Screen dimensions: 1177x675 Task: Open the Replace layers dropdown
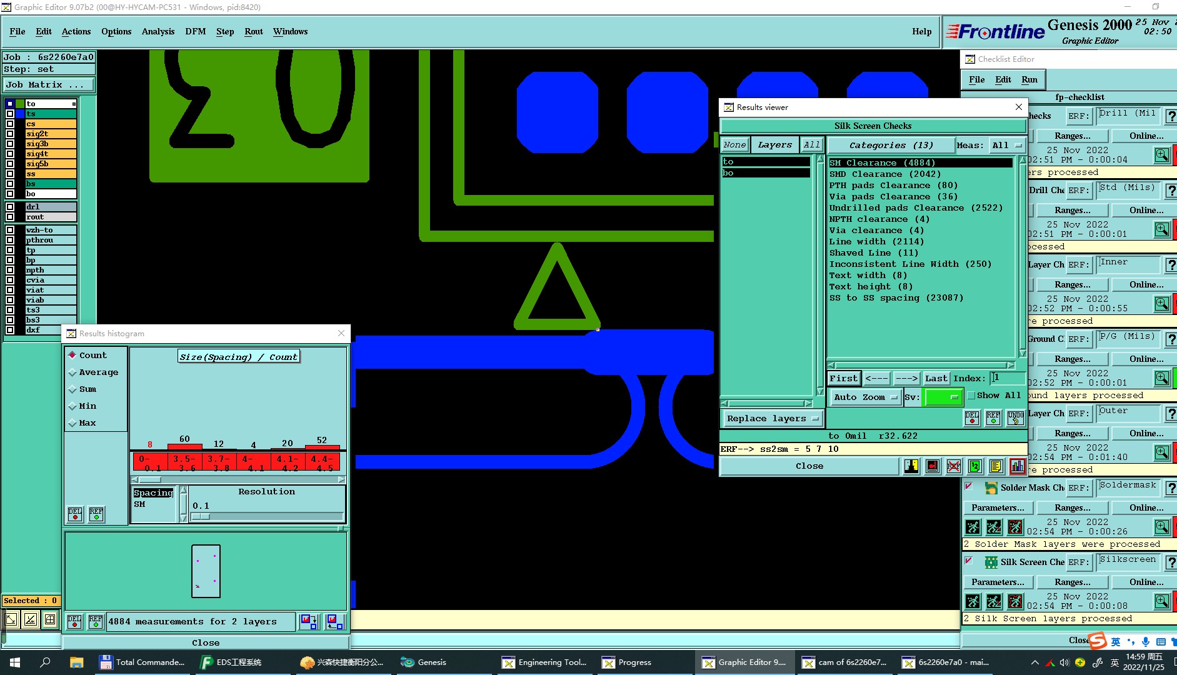(x=772, y=419)
